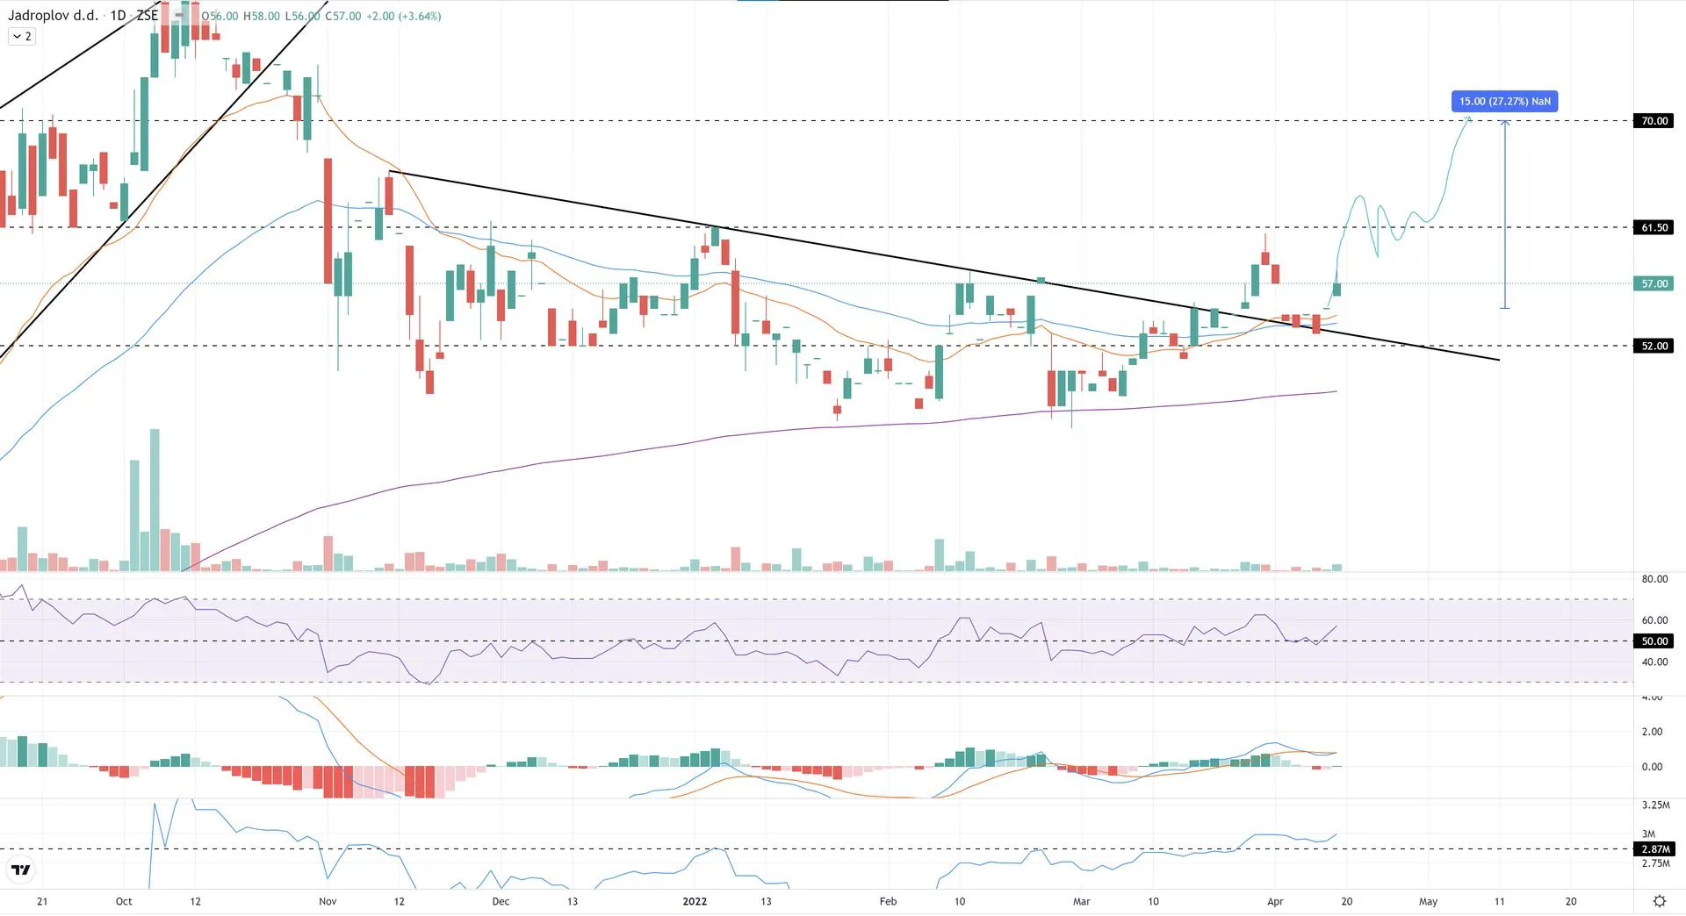Click the tallest October volume bar
This screenshot has width=1686, height=916.
pos(155,500)
